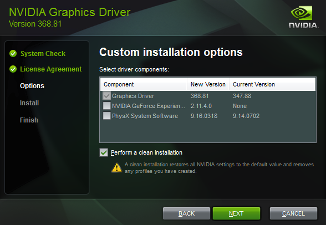
Task: Click the green checkmark beside System Check
Action: click(13, 54)
